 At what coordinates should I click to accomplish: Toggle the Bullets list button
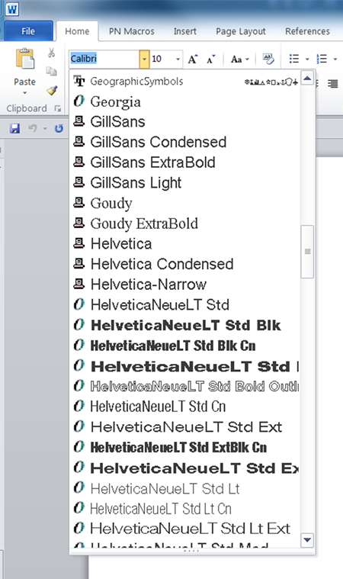294,59
